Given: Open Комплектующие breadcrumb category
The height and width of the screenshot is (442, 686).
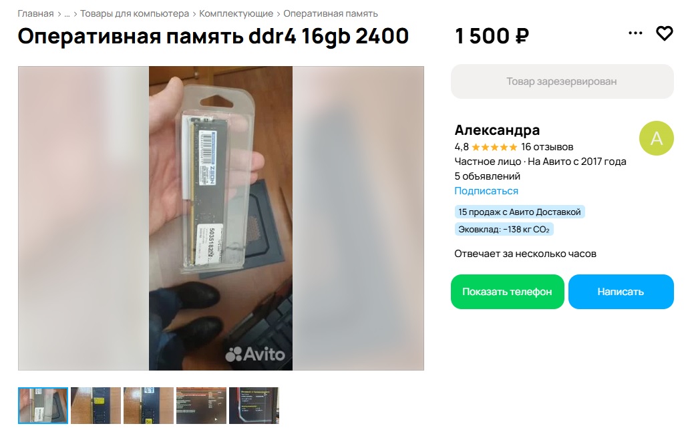Looking at the screenshot, I should click(236, 13).
